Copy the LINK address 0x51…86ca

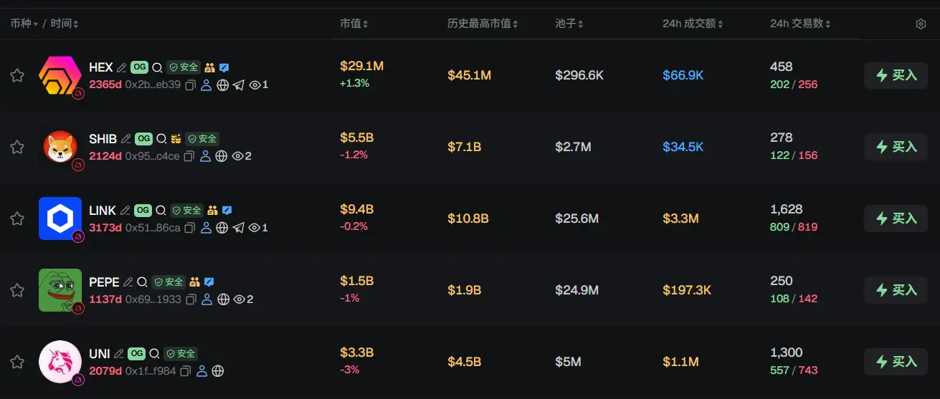190,228
